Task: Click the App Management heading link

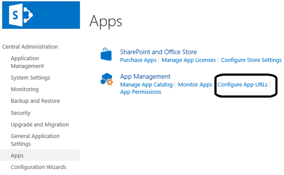Action: coord(145,77)
